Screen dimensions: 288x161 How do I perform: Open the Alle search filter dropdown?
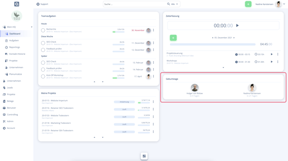(175, 4)
